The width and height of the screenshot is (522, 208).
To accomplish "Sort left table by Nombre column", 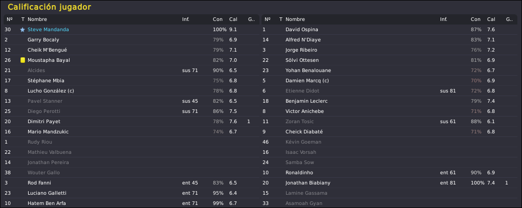I will tap(37, 19).
